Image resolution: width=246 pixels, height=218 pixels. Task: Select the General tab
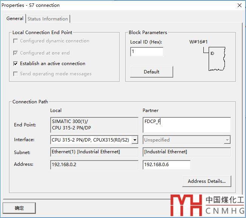tap(15, 19)
